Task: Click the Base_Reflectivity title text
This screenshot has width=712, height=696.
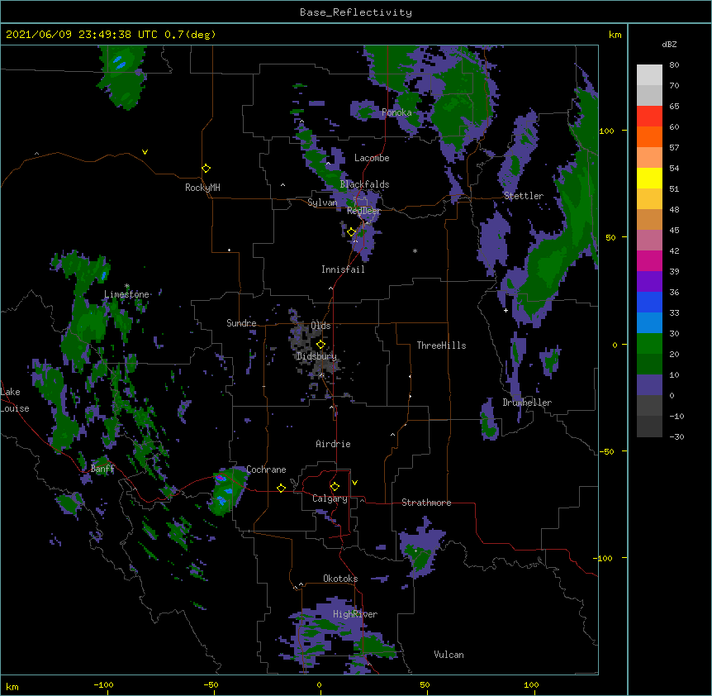Action: 356,12
